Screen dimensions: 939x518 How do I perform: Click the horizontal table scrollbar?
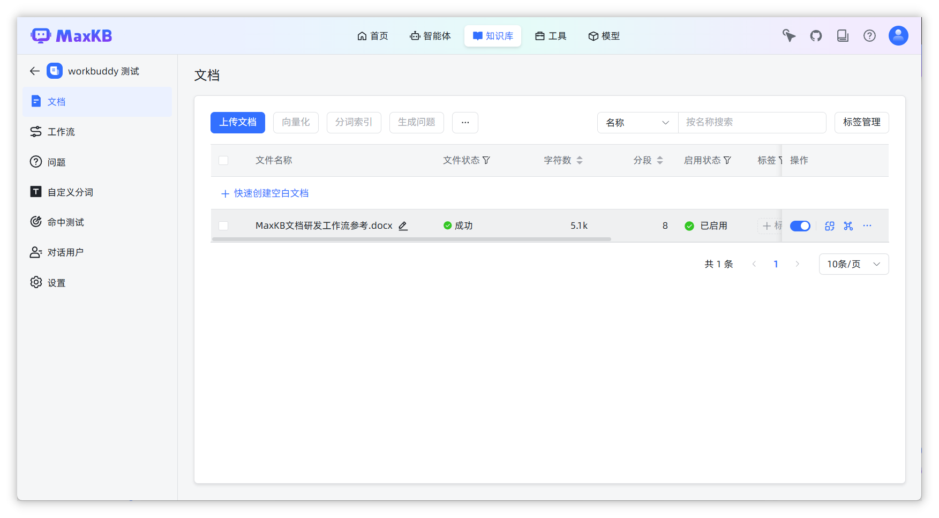(x=411, y=239)
